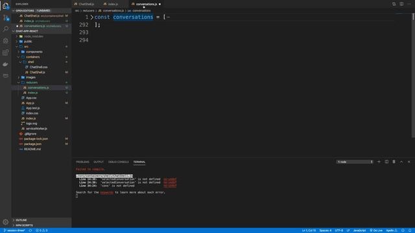Maximize the panel with the up chevron
415x233 pixels.
(x=401, y=162)
